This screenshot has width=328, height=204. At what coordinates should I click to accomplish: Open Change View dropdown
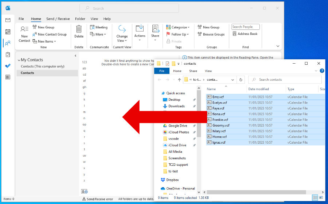(122, 33)
